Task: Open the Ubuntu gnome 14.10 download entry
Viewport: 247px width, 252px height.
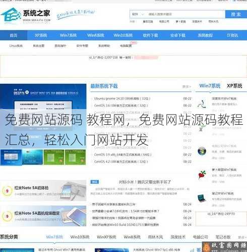Action: click(x=122, y=98)
